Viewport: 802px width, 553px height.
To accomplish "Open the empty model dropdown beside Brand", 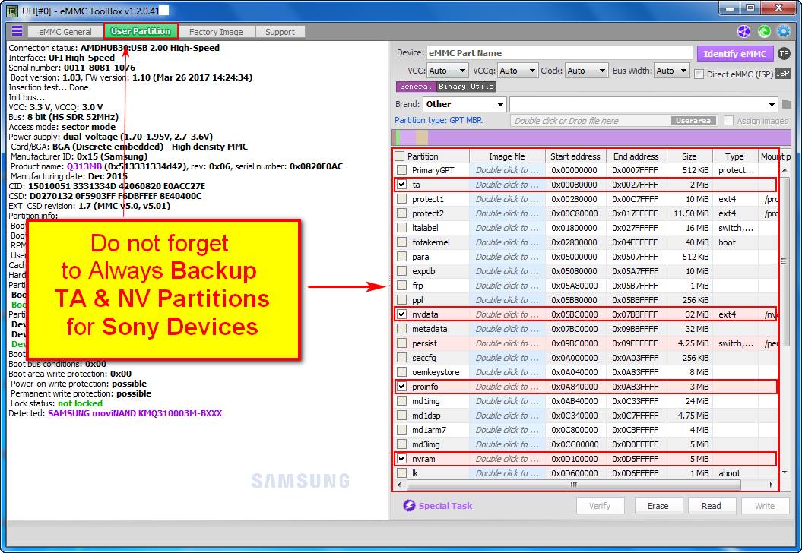I will coord(643,104).
